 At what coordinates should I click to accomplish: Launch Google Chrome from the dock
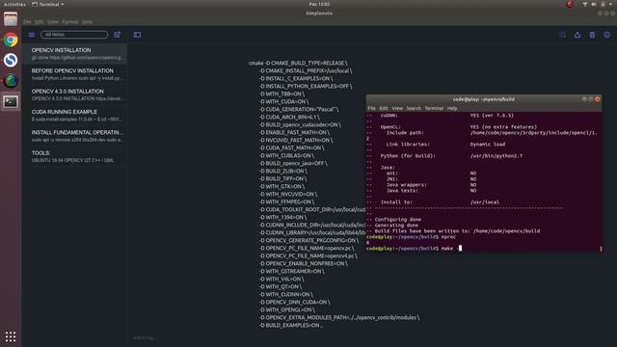click(x=11, y=40)
